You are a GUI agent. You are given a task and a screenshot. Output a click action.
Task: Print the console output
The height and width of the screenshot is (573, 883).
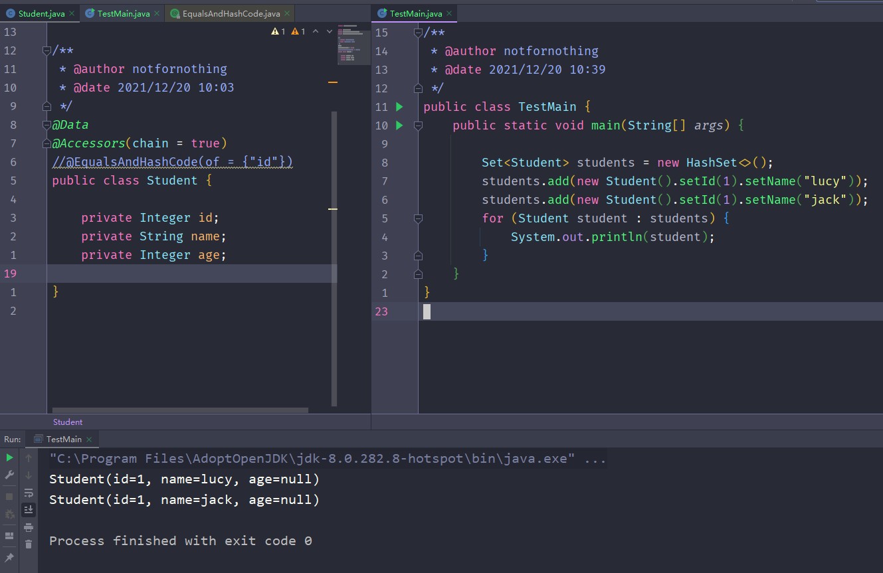pyautogui.click(x=29, y=527)
